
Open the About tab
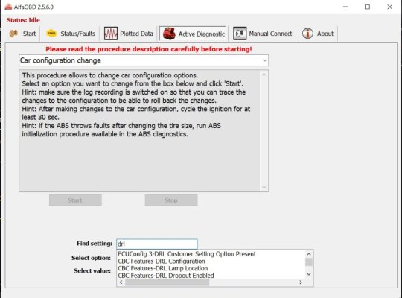[x=318, y=34]
